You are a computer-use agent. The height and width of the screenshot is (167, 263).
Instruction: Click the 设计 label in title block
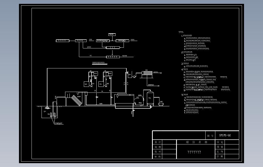[157, 142]
